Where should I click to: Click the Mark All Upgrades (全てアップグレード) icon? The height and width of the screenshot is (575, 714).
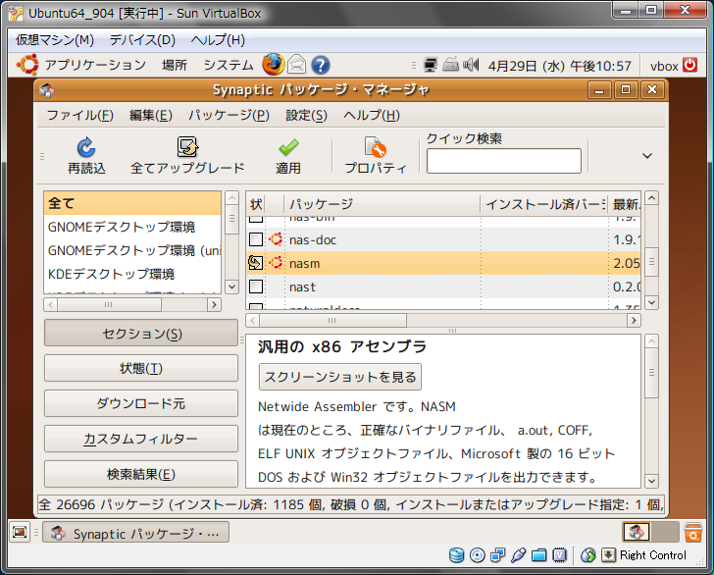[187, 147]
